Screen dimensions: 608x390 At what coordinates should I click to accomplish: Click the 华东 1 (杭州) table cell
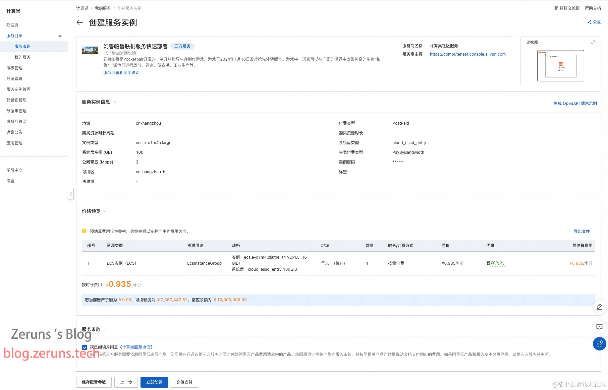tap(333, 263)
